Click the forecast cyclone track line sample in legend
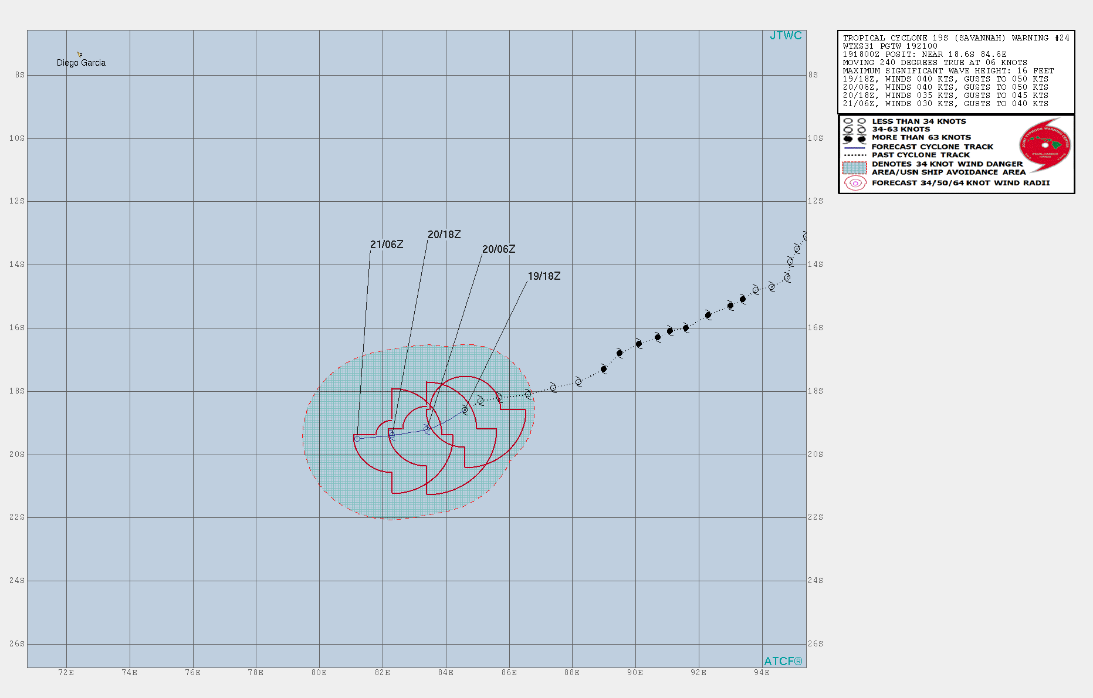This screenshot has height=698, width=1093. (854, 147)
